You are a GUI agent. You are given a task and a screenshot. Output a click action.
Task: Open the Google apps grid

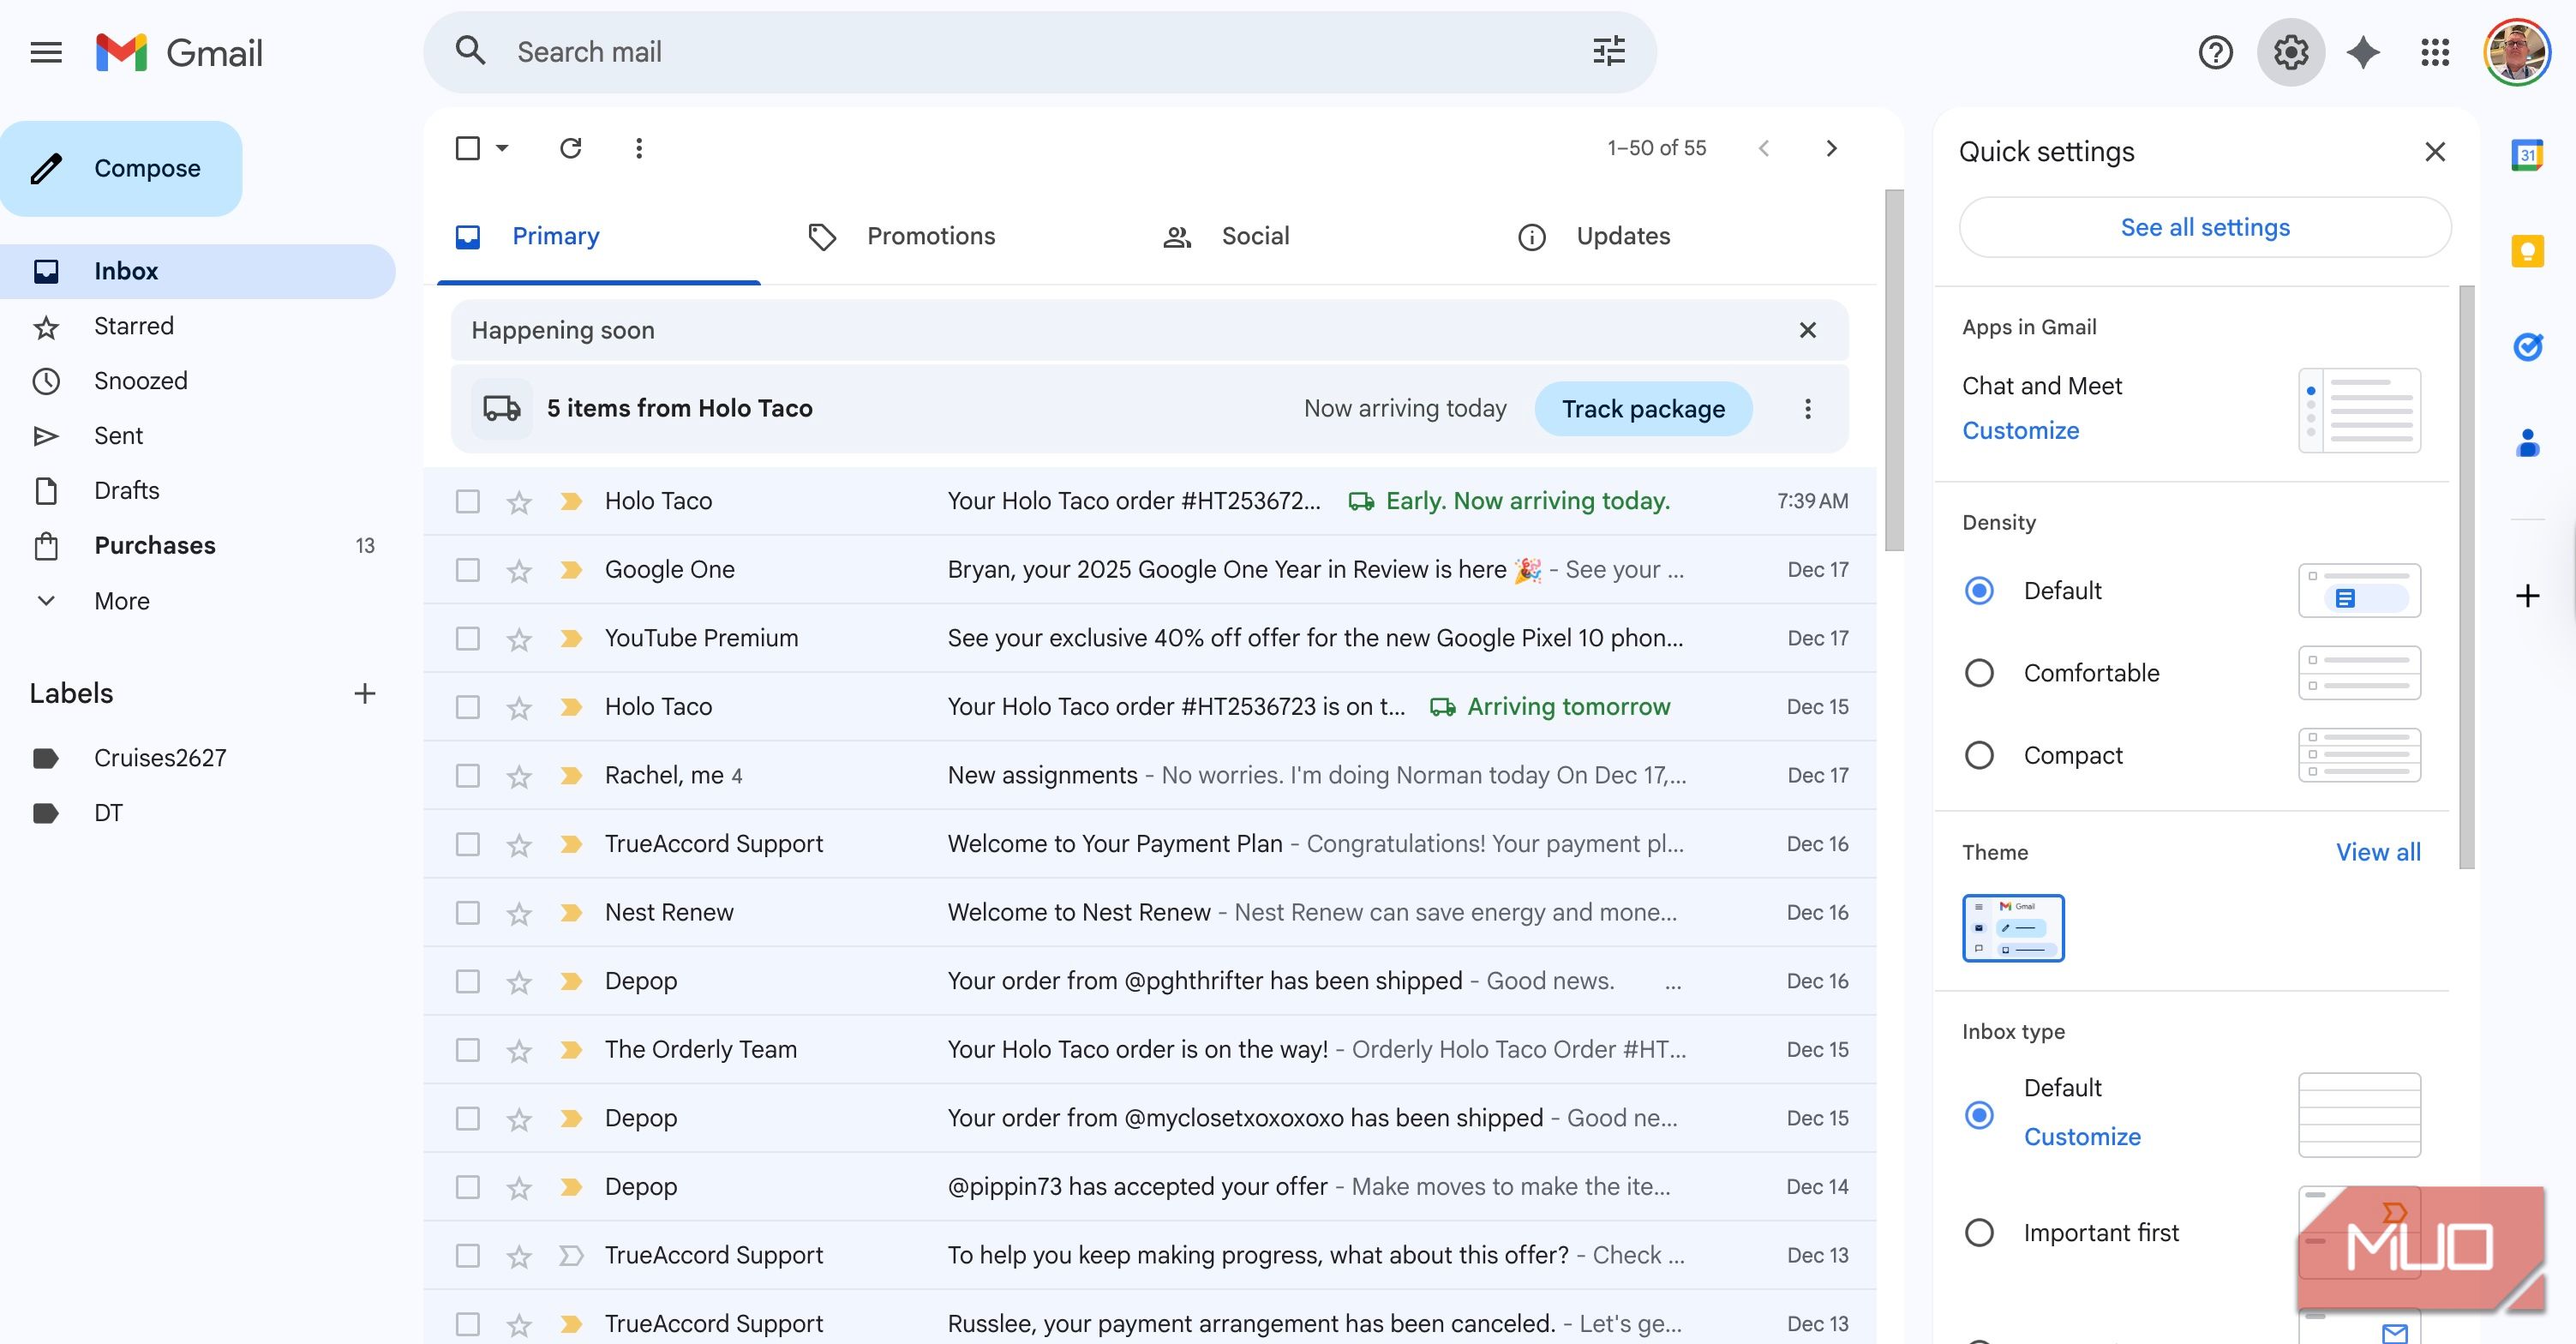(x=2435, y=52)
